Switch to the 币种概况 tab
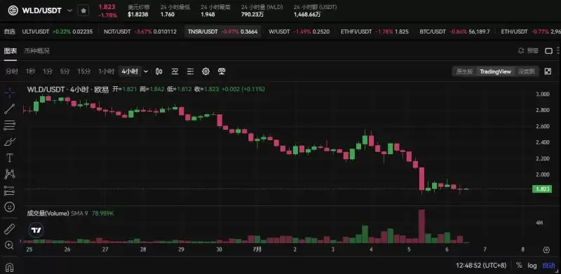This screenshot has height=274, width=561. click(37, 50)
